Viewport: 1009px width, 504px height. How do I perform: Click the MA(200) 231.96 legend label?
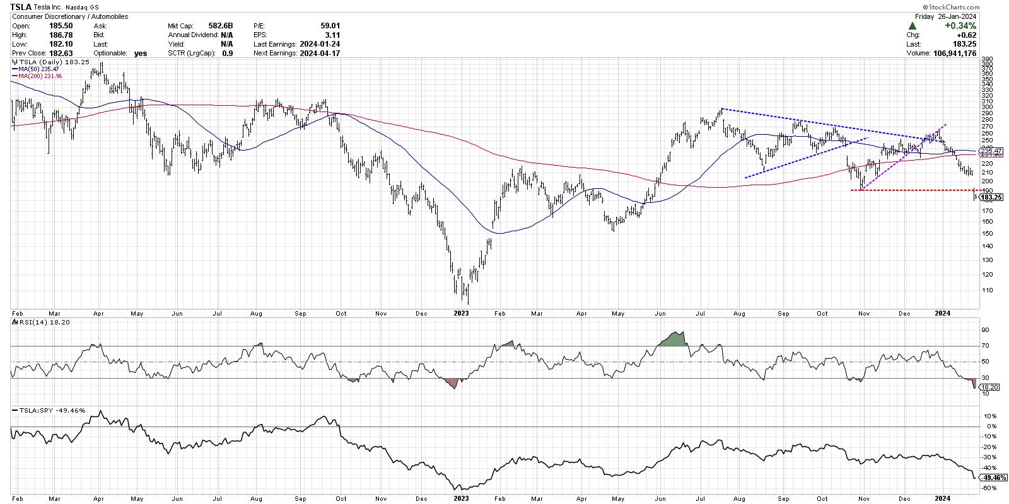coord(41,76)
